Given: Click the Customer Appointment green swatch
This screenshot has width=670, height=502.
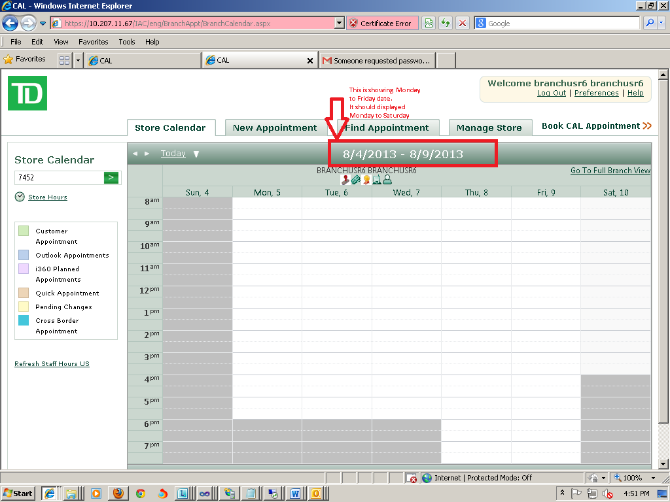Looking at the screenshot, I should click(x=24, y=231).
